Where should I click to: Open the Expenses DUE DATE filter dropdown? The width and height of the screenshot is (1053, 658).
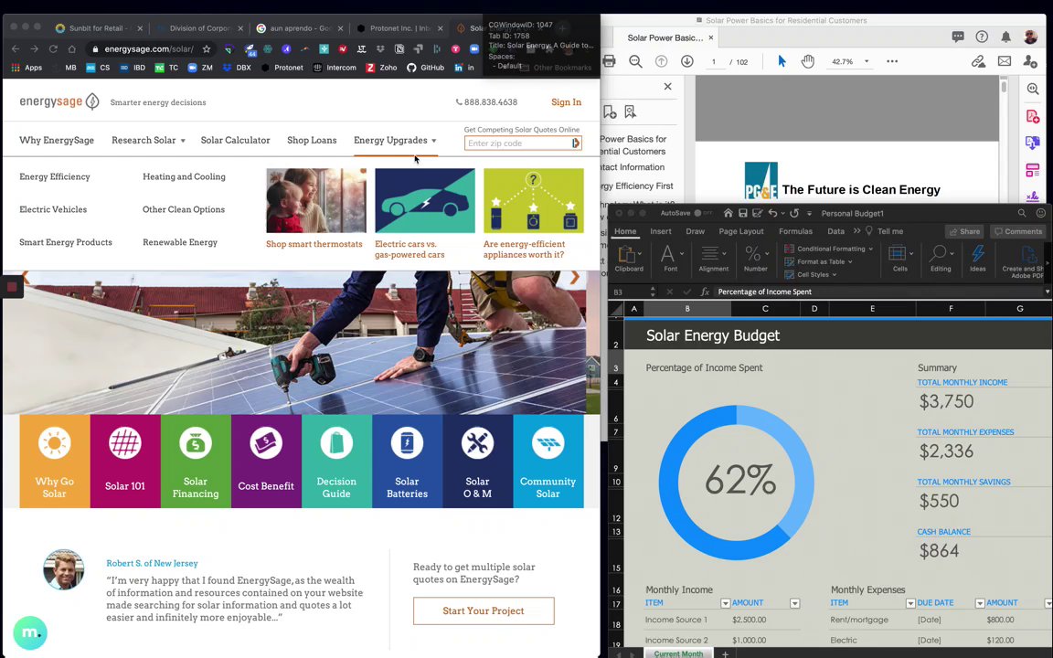[980, 603]
